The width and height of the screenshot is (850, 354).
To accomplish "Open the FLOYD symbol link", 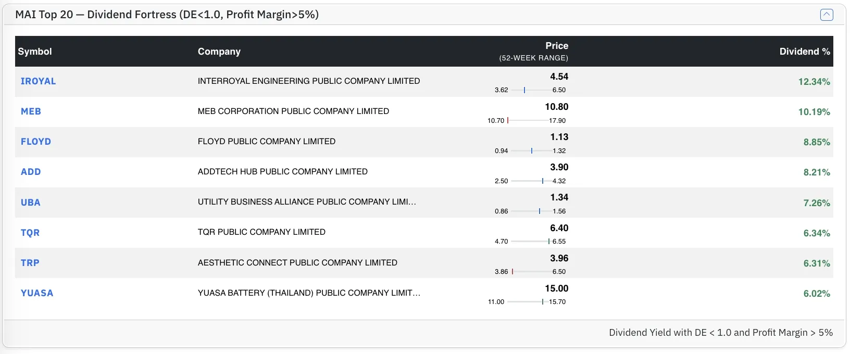I will (36, 142).
